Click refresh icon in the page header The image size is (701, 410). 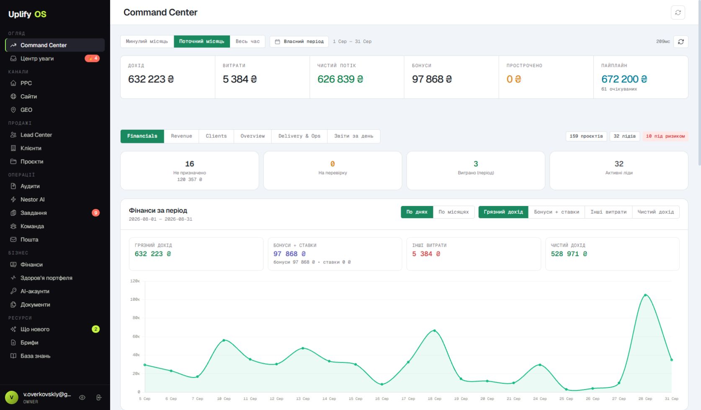click(678, 13)
